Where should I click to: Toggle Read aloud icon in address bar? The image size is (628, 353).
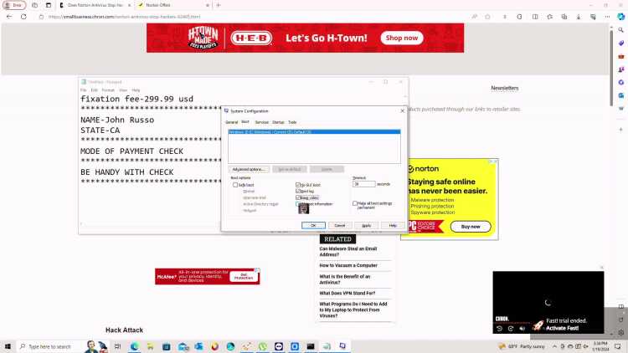coord(475,17)
